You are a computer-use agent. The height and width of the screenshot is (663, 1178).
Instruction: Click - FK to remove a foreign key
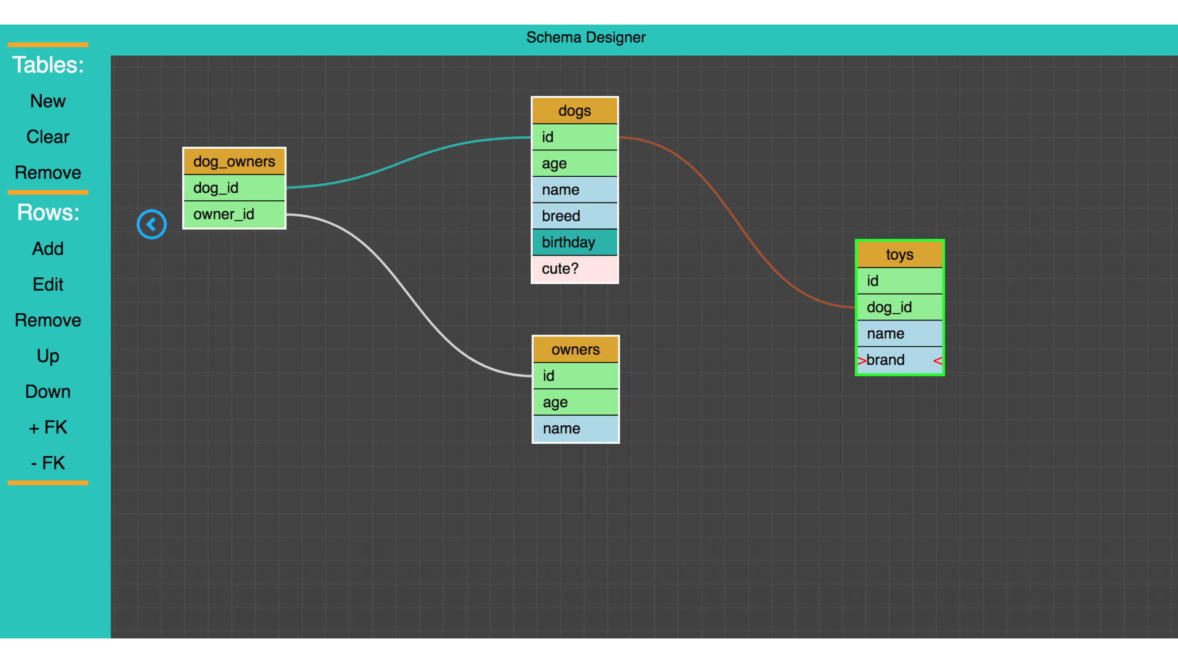(47, 463)
